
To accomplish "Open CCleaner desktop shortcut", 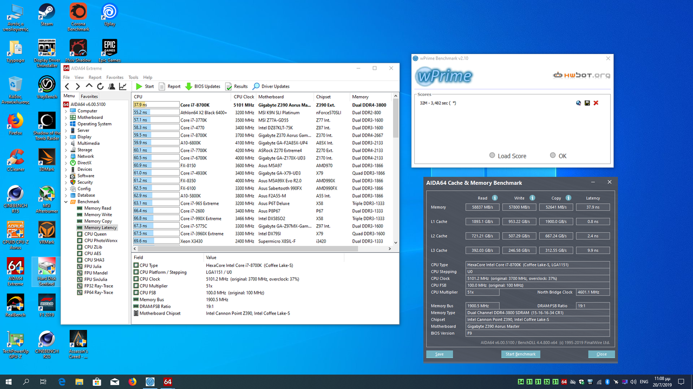I will pyautogui.click(x=15, y=160).
